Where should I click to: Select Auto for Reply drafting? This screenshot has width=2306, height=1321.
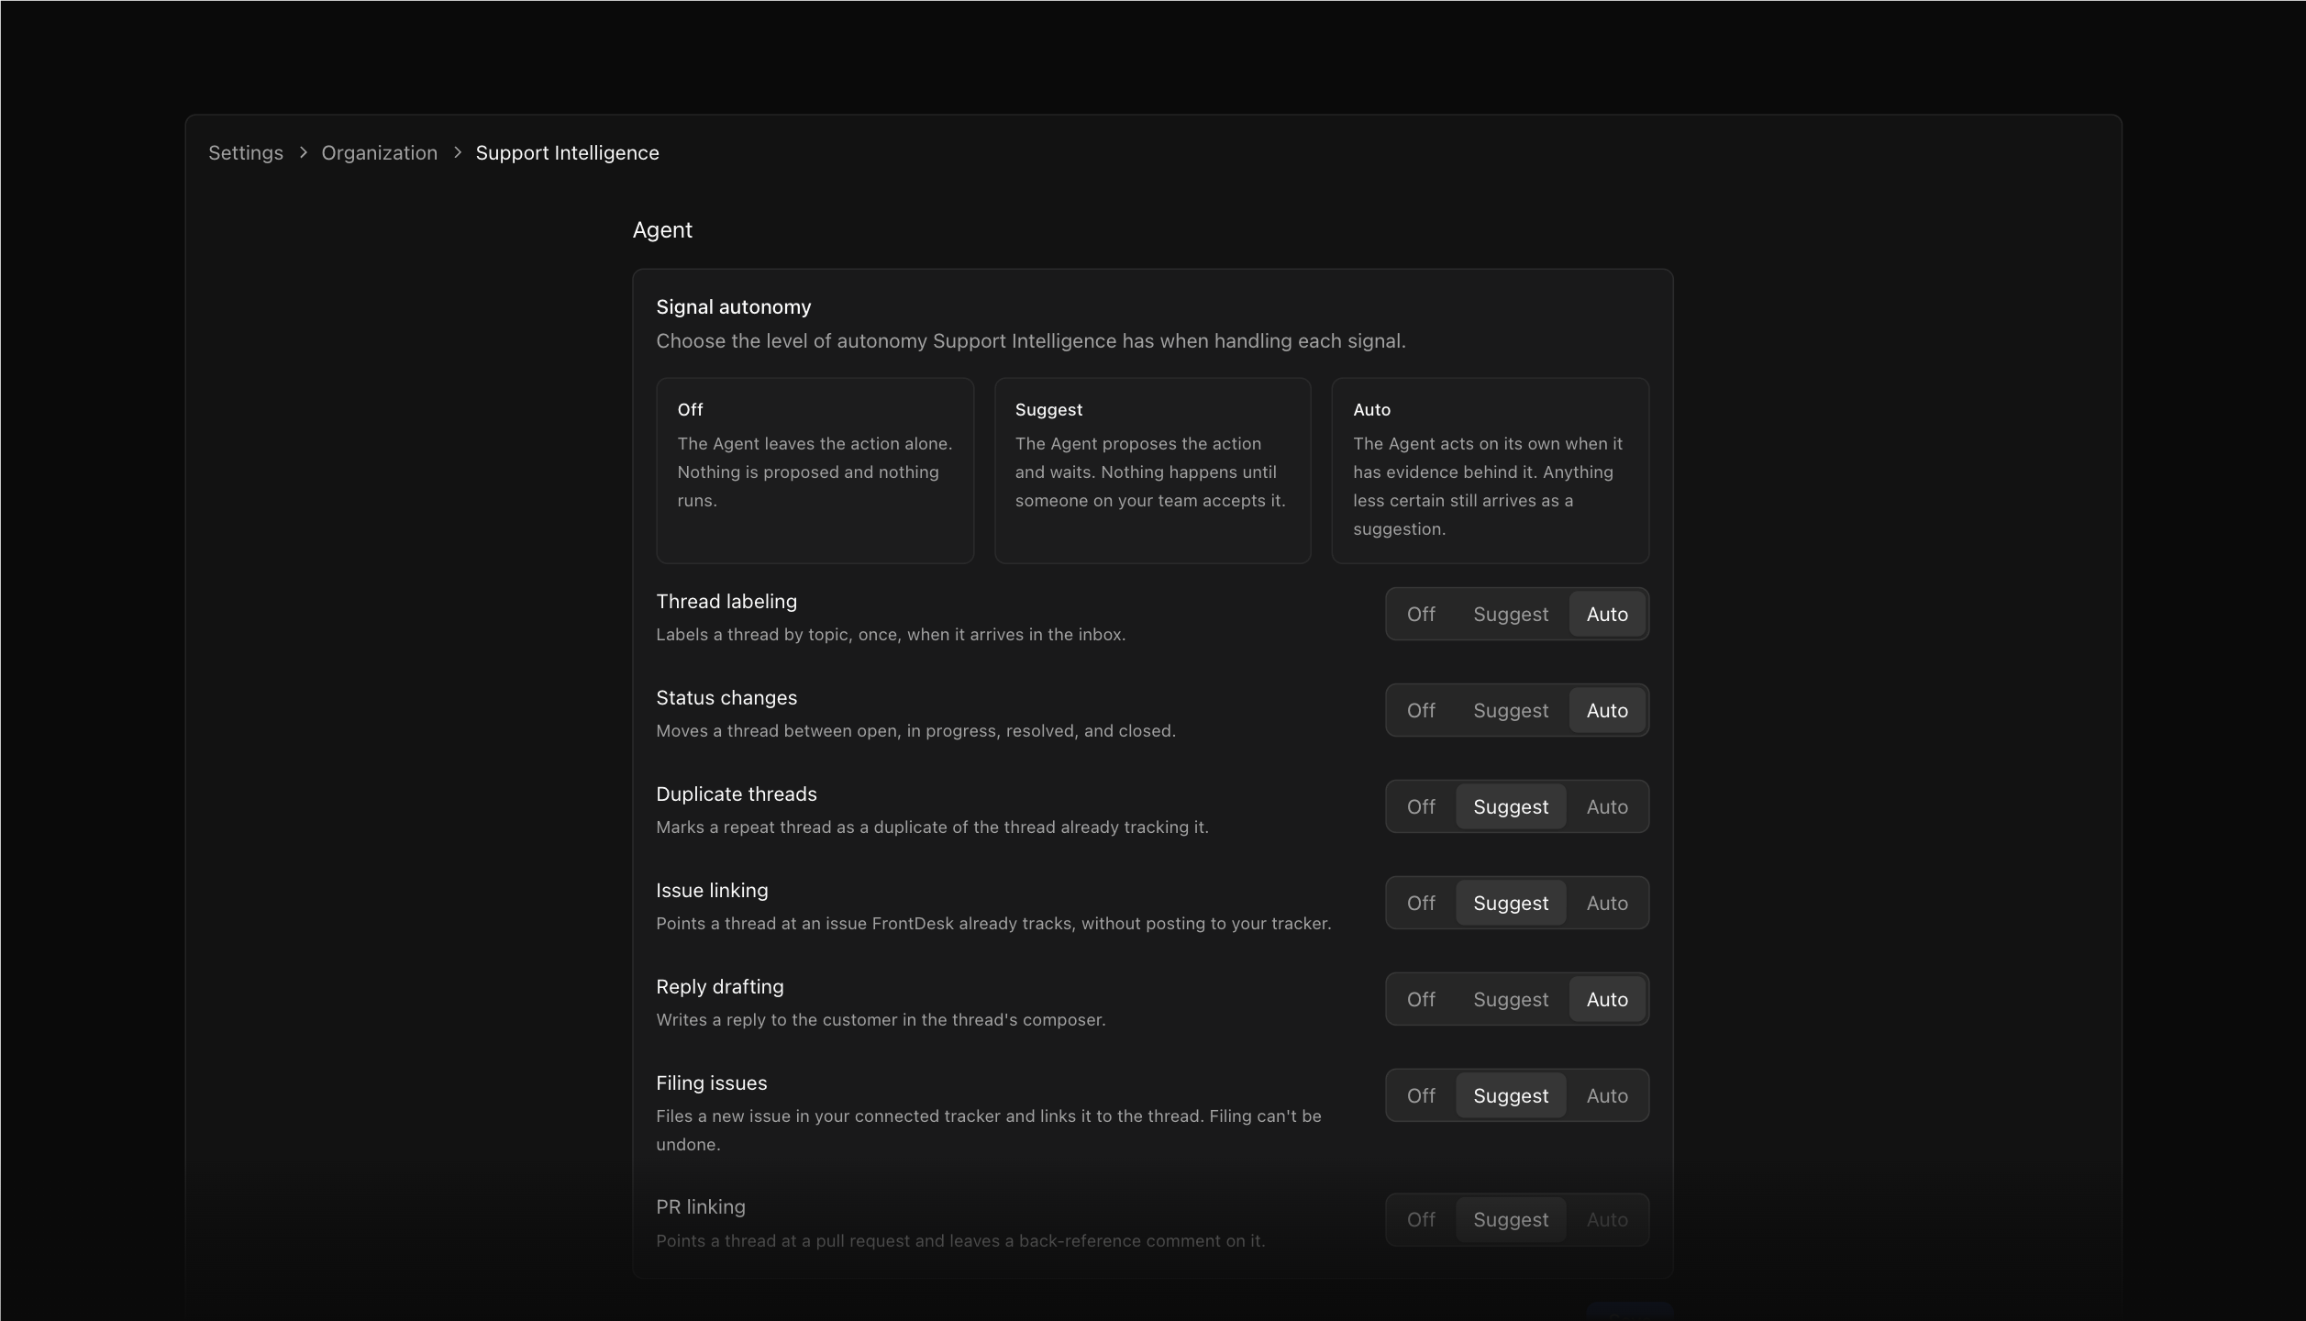click(x=1607, y=999)
